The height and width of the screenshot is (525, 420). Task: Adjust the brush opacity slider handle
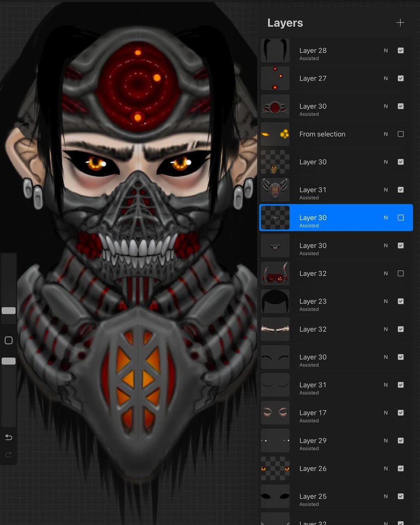8,361
